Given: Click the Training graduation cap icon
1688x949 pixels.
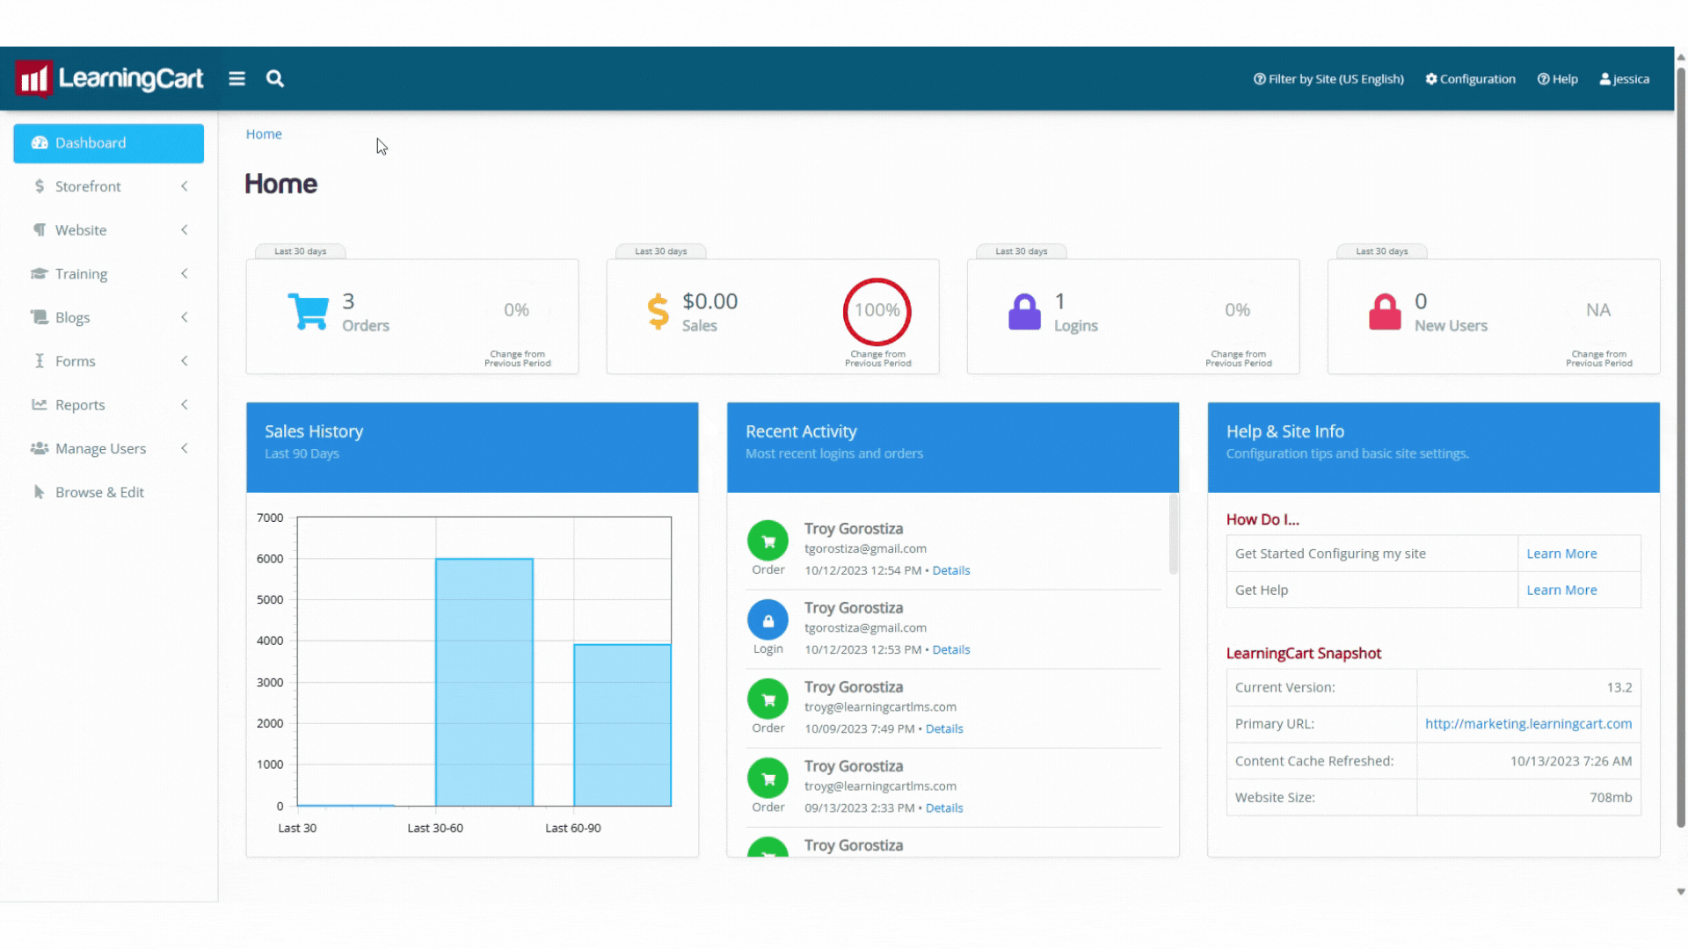Looking at the screenshot, I should 39,273.
